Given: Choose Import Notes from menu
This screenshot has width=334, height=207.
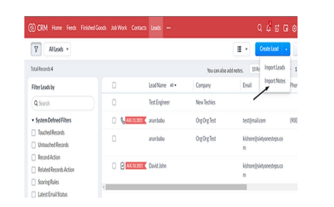Looking at the screenshot, I should tap(275, 81).
